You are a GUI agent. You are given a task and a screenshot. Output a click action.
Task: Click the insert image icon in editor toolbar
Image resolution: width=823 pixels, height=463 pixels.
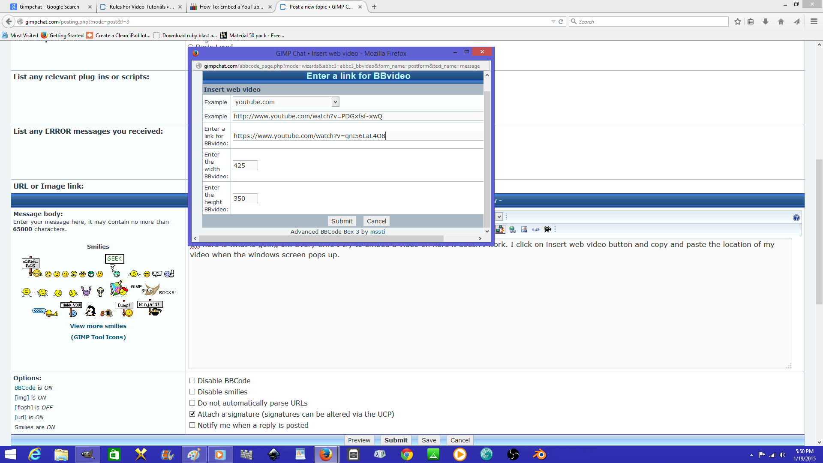click(524, 229)
